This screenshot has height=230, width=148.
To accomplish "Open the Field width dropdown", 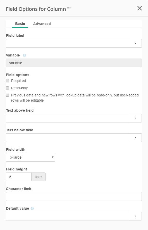I will (31, 157).
